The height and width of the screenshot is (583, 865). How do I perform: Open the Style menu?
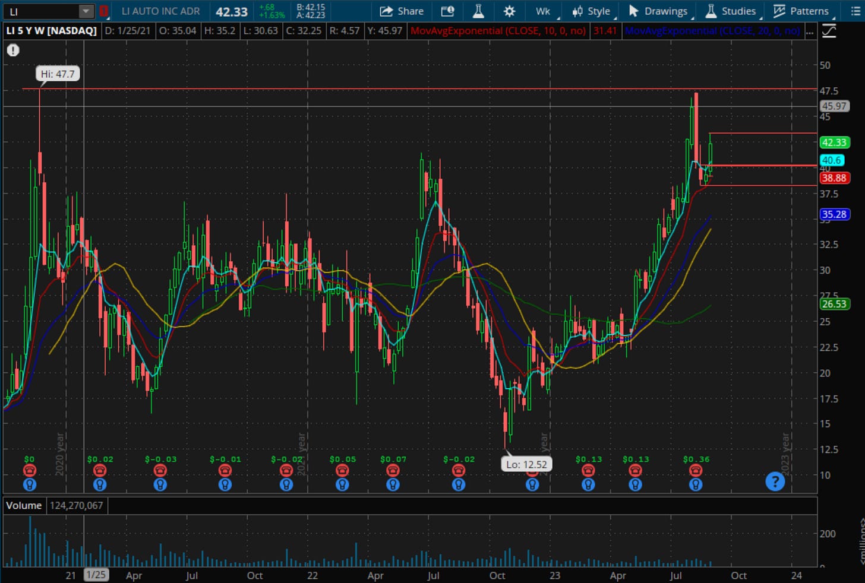pos(592,11)
